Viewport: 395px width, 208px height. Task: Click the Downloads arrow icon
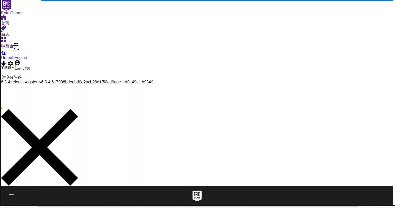[x=4, y=63]
